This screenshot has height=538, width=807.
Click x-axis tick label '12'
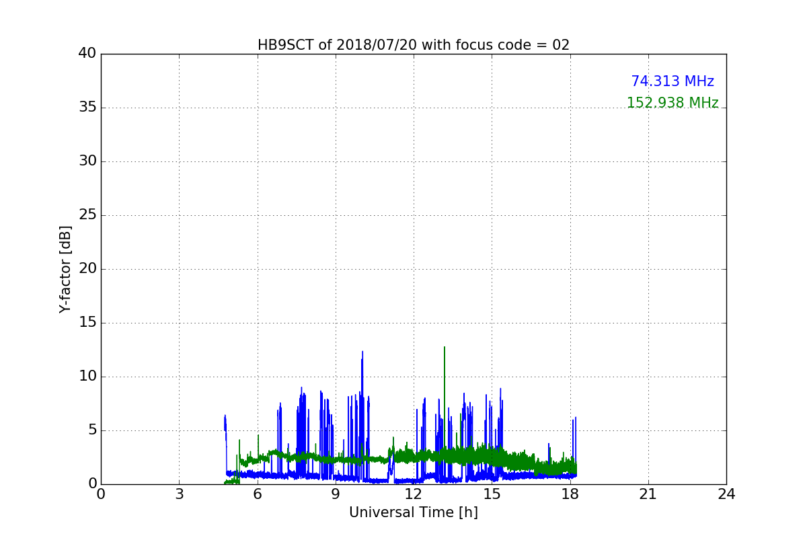click(414, 494)
